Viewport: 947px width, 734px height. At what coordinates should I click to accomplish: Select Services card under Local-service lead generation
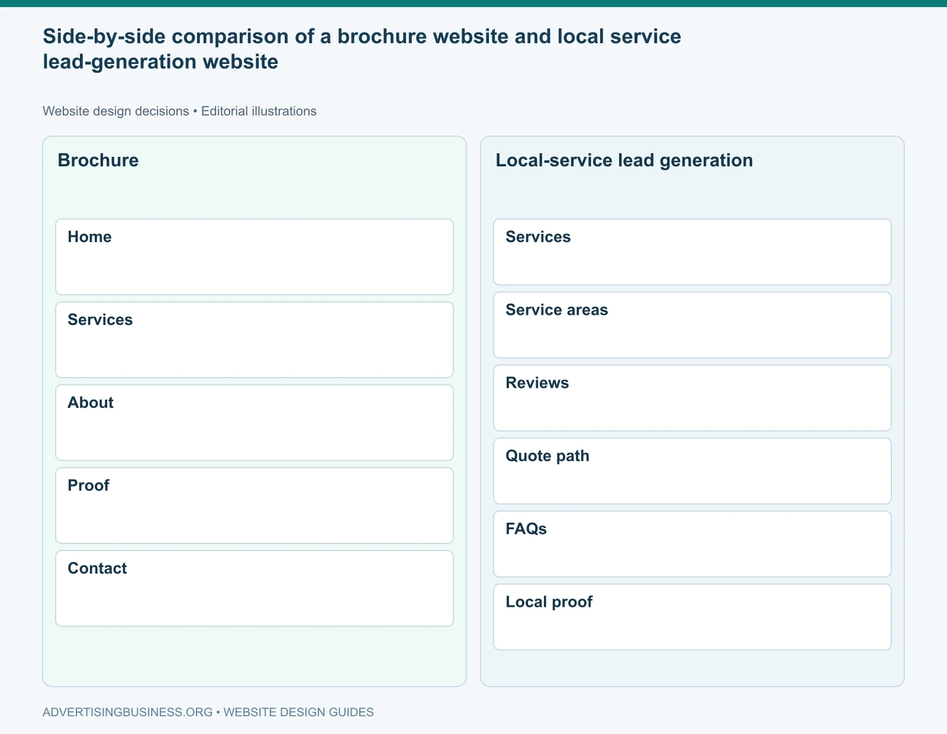[x=692, y=252]
